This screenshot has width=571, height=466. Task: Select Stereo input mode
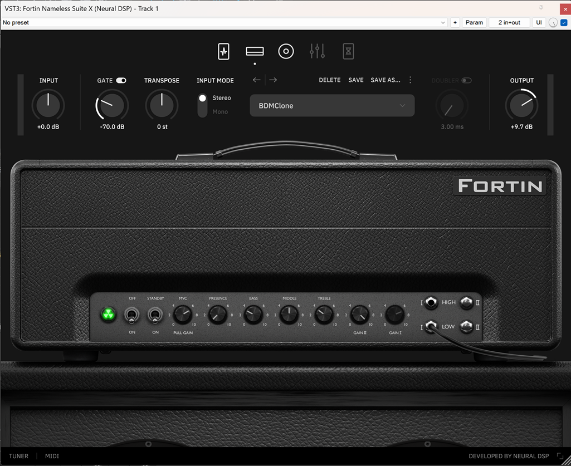(x=221, y=98)
